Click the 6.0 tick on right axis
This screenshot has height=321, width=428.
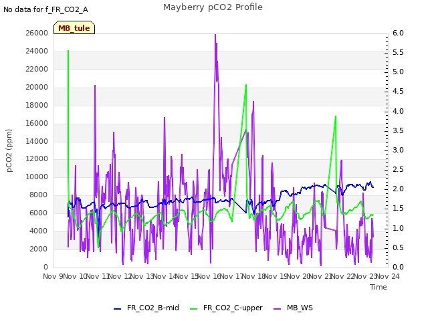[398, 33]
